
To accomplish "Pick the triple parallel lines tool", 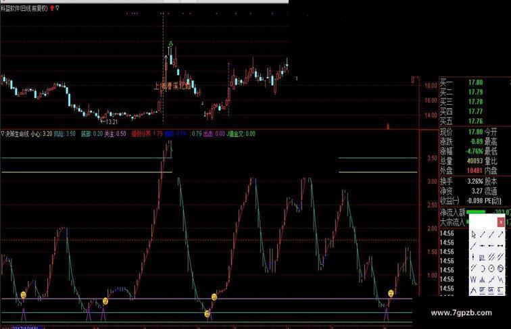I will [491, 257].
